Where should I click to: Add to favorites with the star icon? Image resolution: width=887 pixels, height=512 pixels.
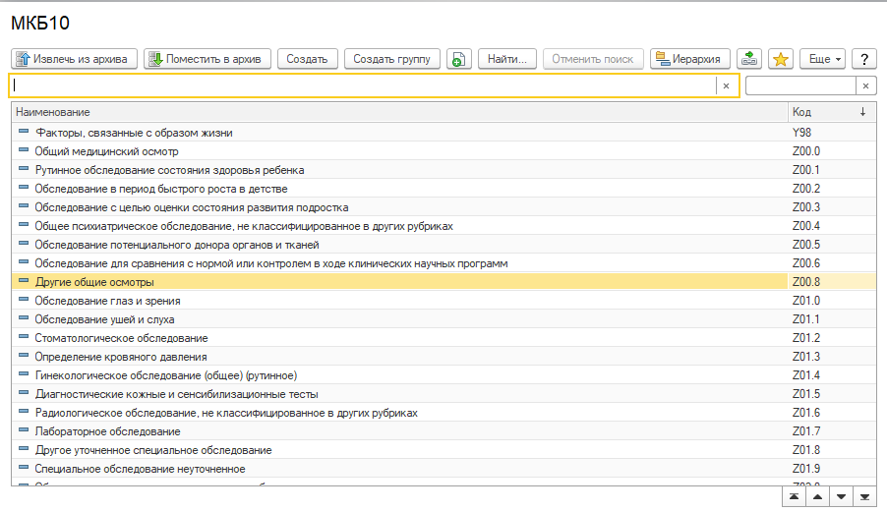(x=781, y=59)
